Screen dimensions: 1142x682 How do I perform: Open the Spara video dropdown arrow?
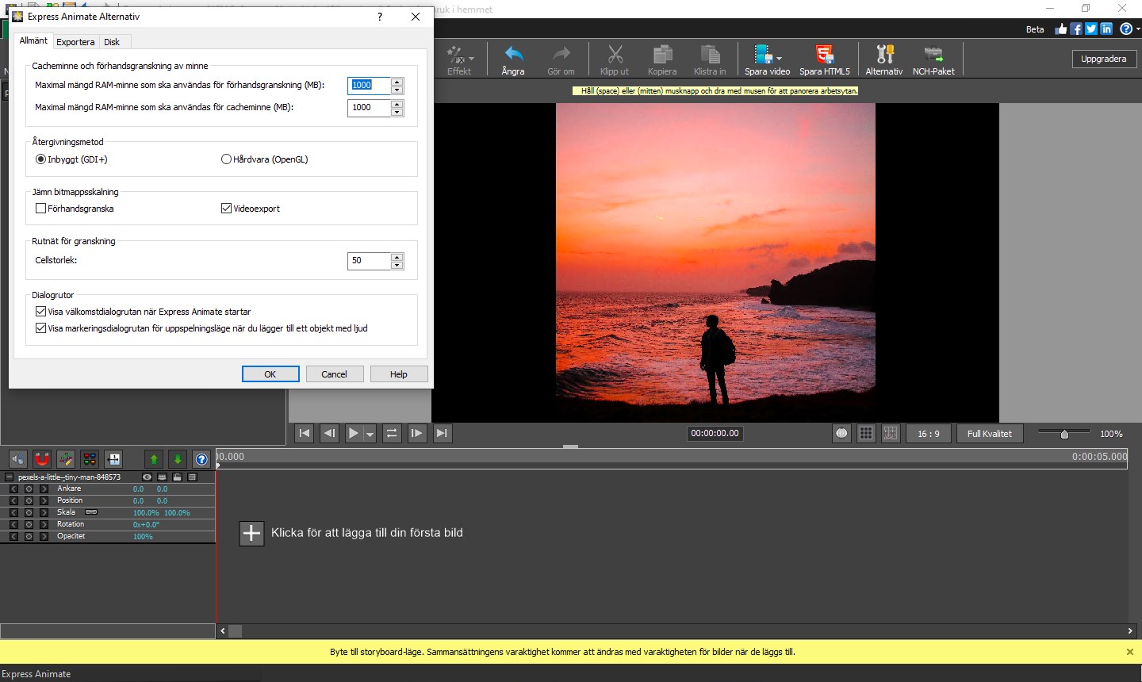779,59
